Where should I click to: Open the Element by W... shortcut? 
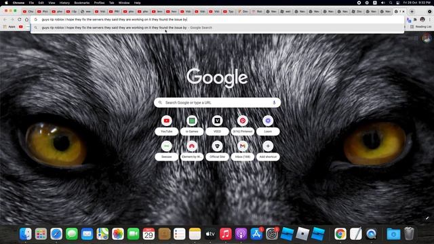click(192, 150)
